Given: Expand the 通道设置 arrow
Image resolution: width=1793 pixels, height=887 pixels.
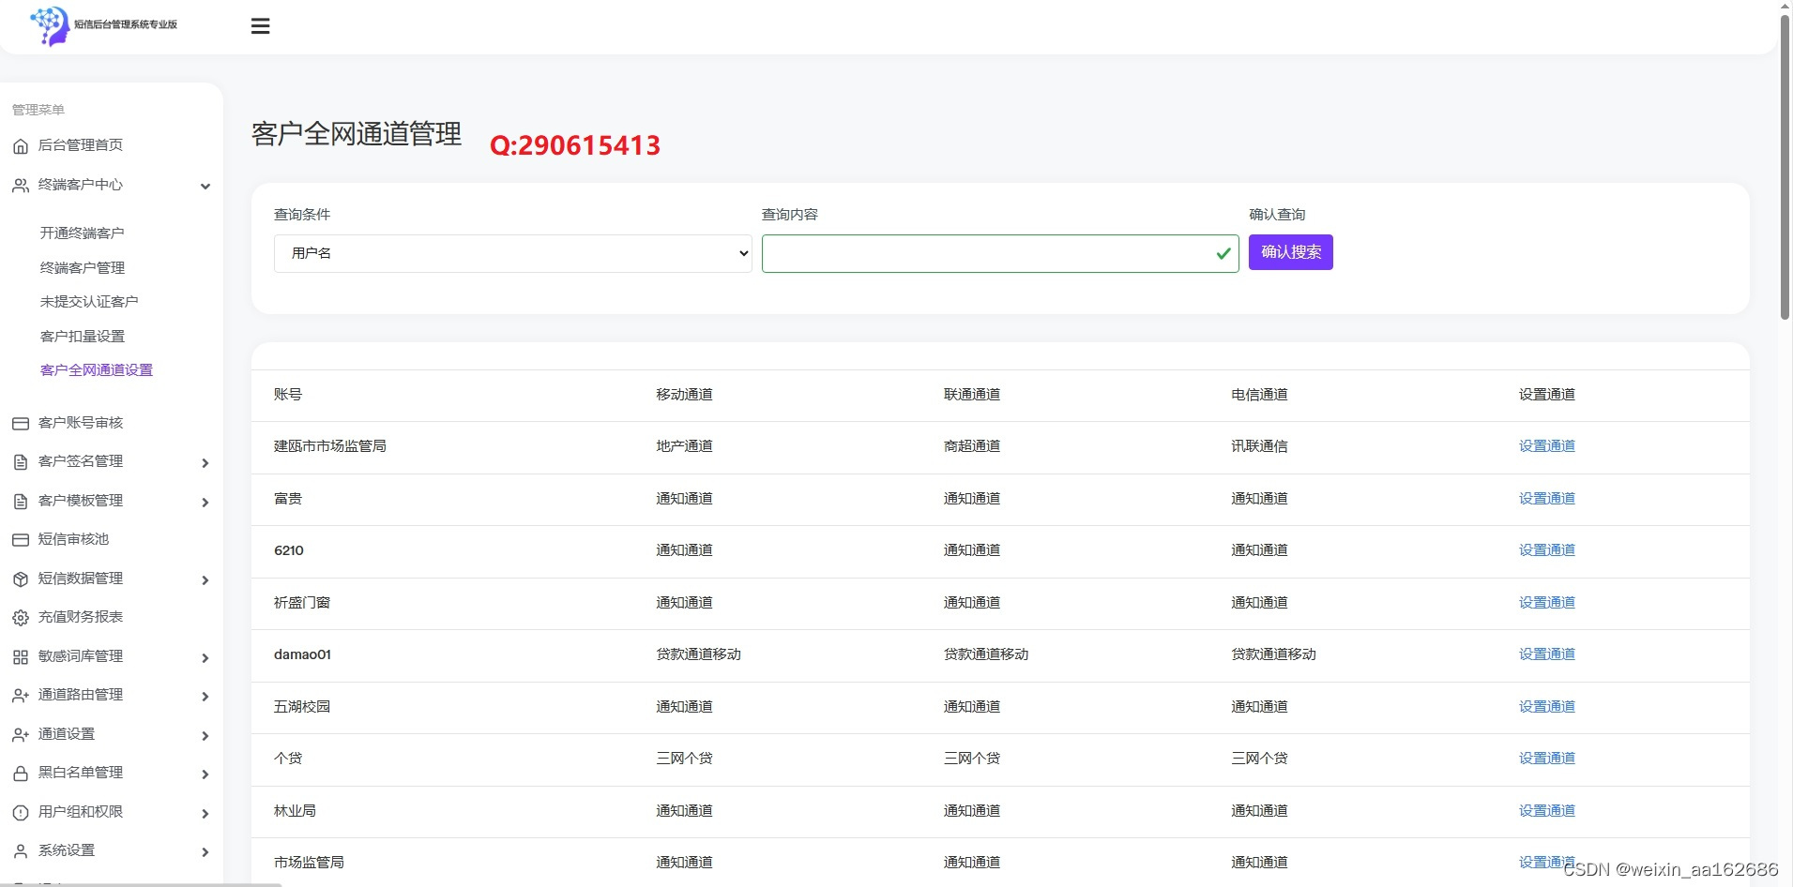Looking at the screenshot, I should (205, 736).
